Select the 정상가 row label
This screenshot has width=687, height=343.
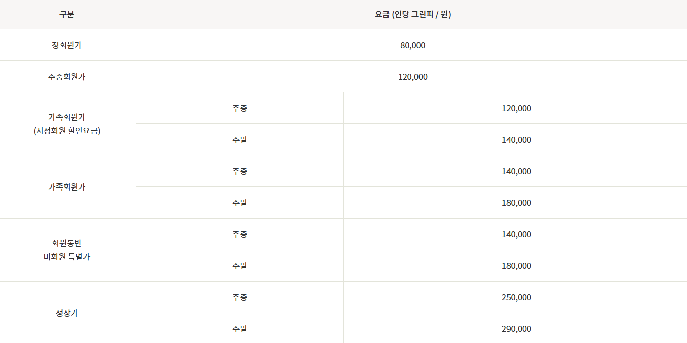[x=67, y=313]
